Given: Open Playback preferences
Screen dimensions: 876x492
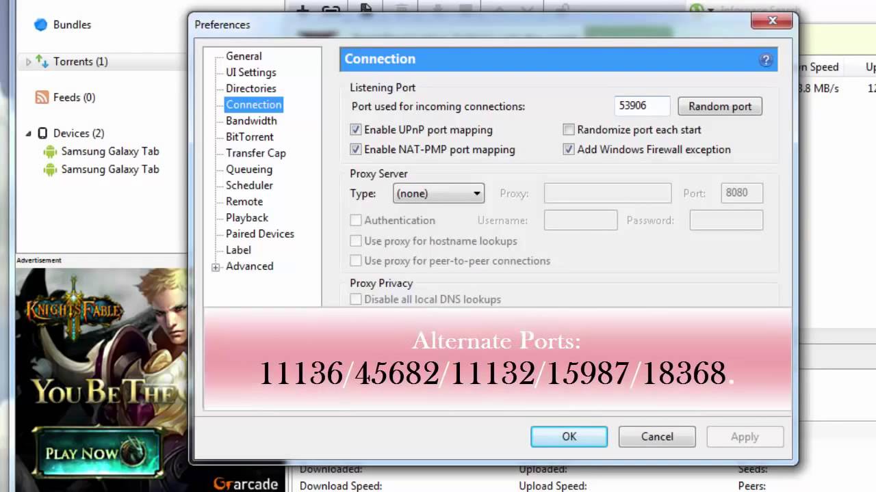Looking at the screenshot, I should 247,218.
